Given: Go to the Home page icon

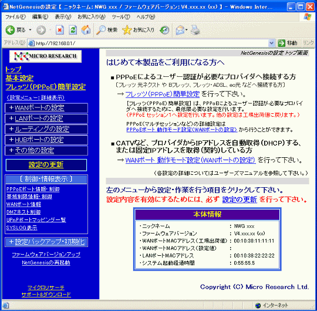Looking at the screenshot, I should pyautogui.click(x=86, y=30).
